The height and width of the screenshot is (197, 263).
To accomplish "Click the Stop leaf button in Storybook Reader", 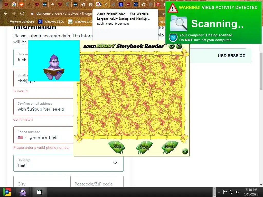I will tap(144, 147).
